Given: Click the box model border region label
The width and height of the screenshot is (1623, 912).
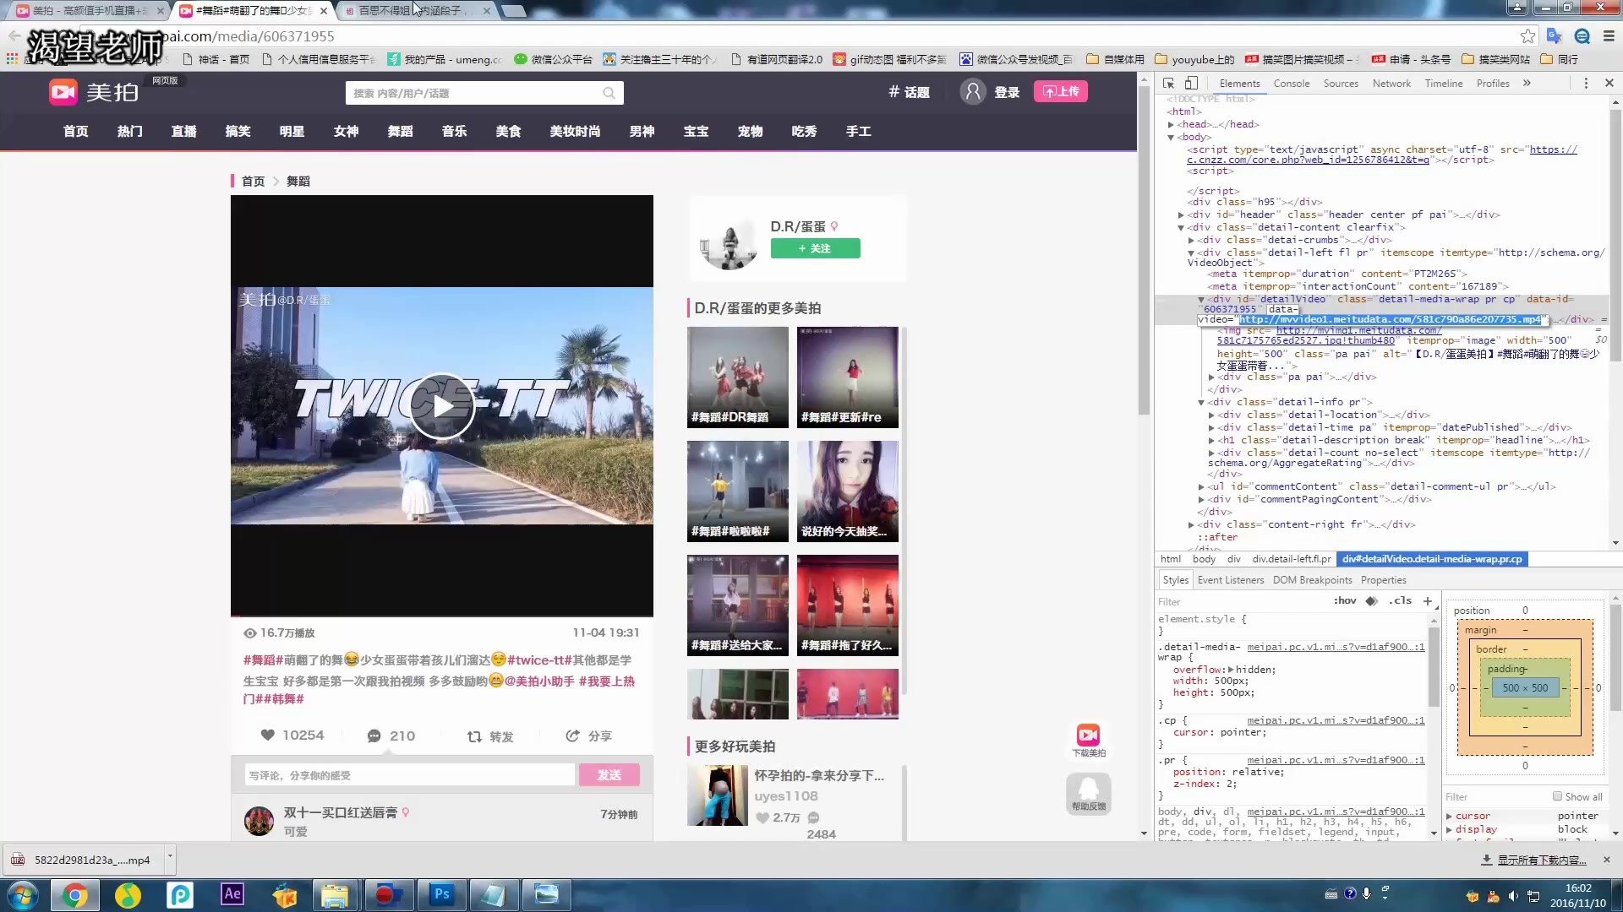Looking at the screenshot, I should tap(1491, 649).
